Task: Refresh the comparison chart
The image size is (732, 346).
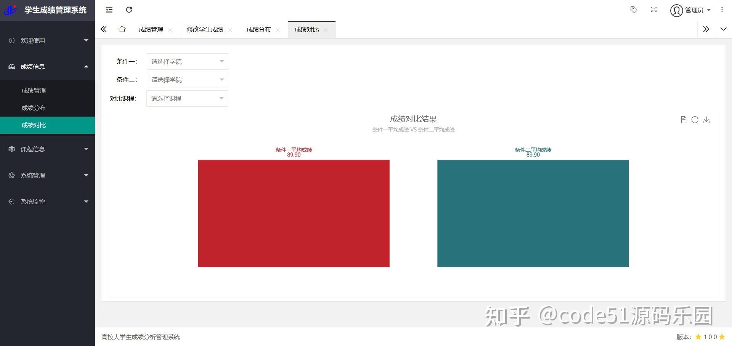Action: (695, 120)
